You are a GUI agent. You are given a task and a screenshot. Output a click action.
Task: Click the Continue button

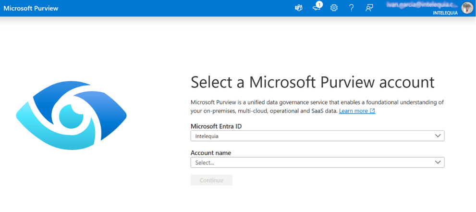click(x=211, y=180)
